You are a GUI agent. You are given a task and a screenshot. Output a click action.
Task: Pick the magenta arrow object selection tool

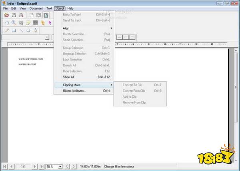point(50,23)
